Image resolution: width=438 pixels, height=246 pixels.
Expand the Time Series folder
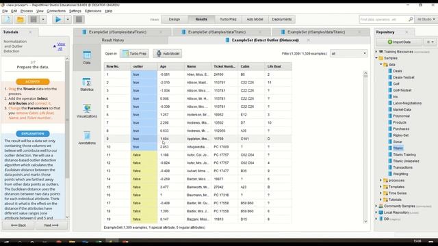coord(381,193)
